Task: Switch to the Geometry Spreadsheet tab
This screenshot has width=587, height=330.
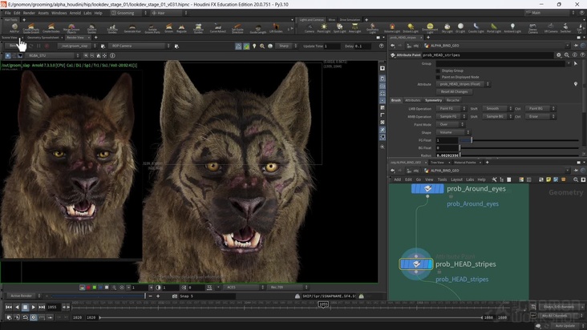Action: point(43,38)
